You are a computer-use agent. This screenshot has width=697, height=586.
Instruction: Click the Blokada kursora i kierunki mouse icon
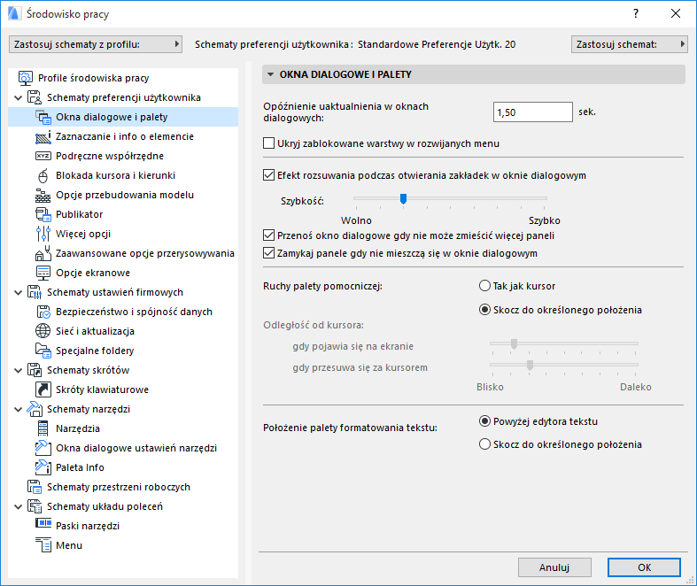[x=43, y=175]
